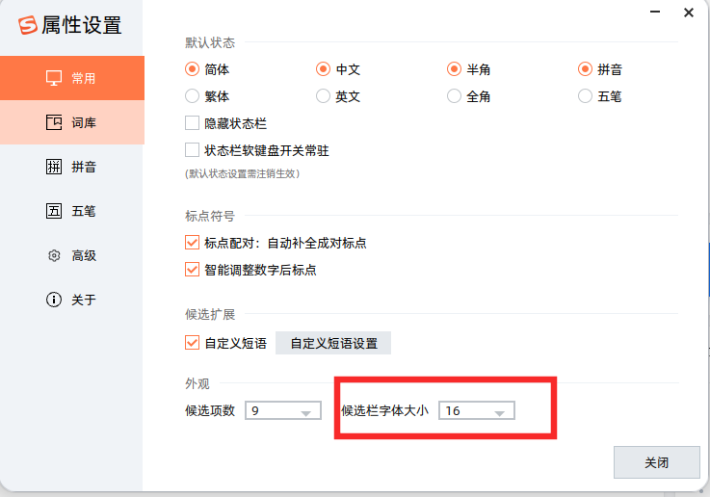Open the 候选栏字体大小 dropdown showing 16
Viewport: 710px width, 497px height.
[x=476, y=410]
